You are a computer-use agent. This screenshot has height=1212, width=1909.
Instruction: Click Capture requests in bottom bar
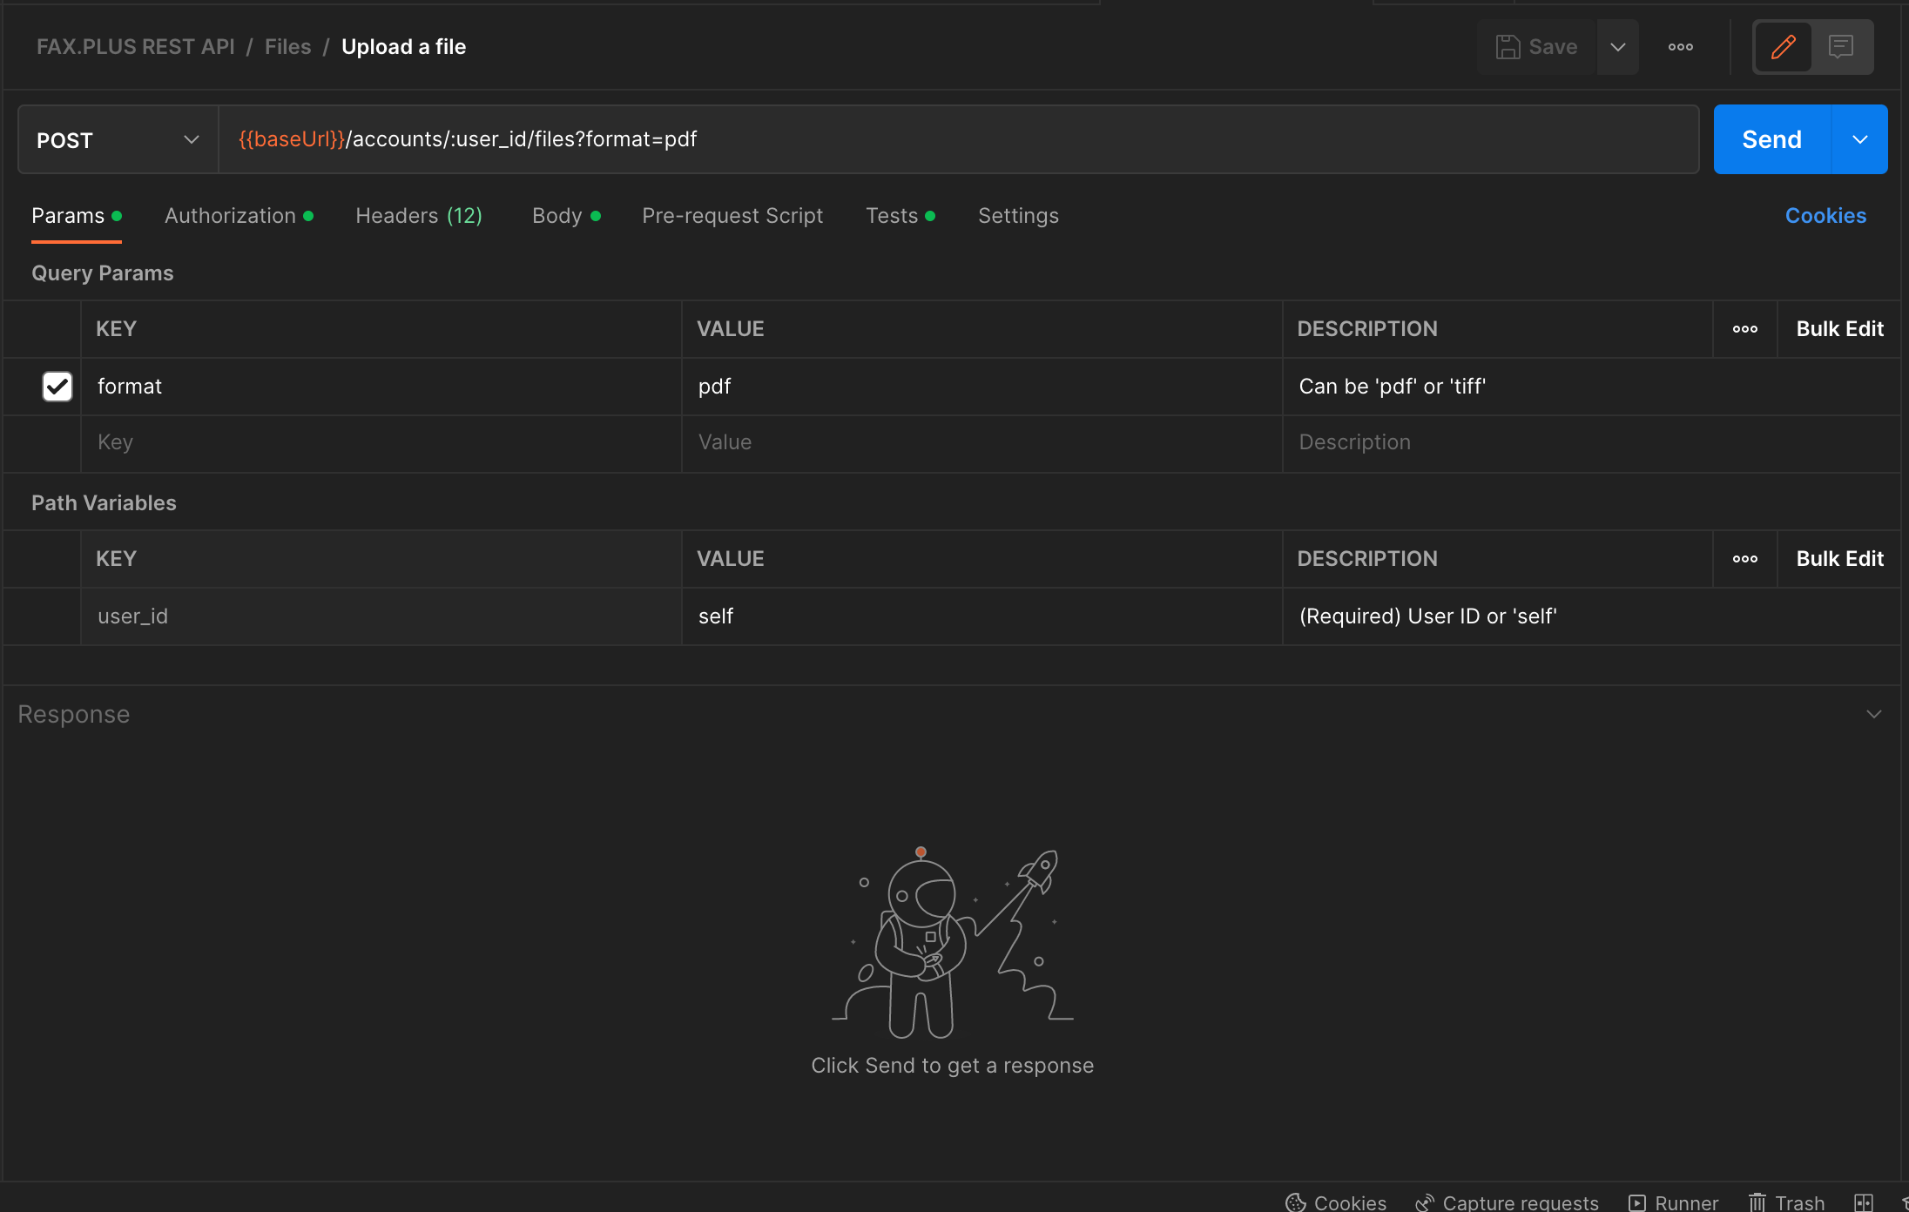coord(1508,1202)
